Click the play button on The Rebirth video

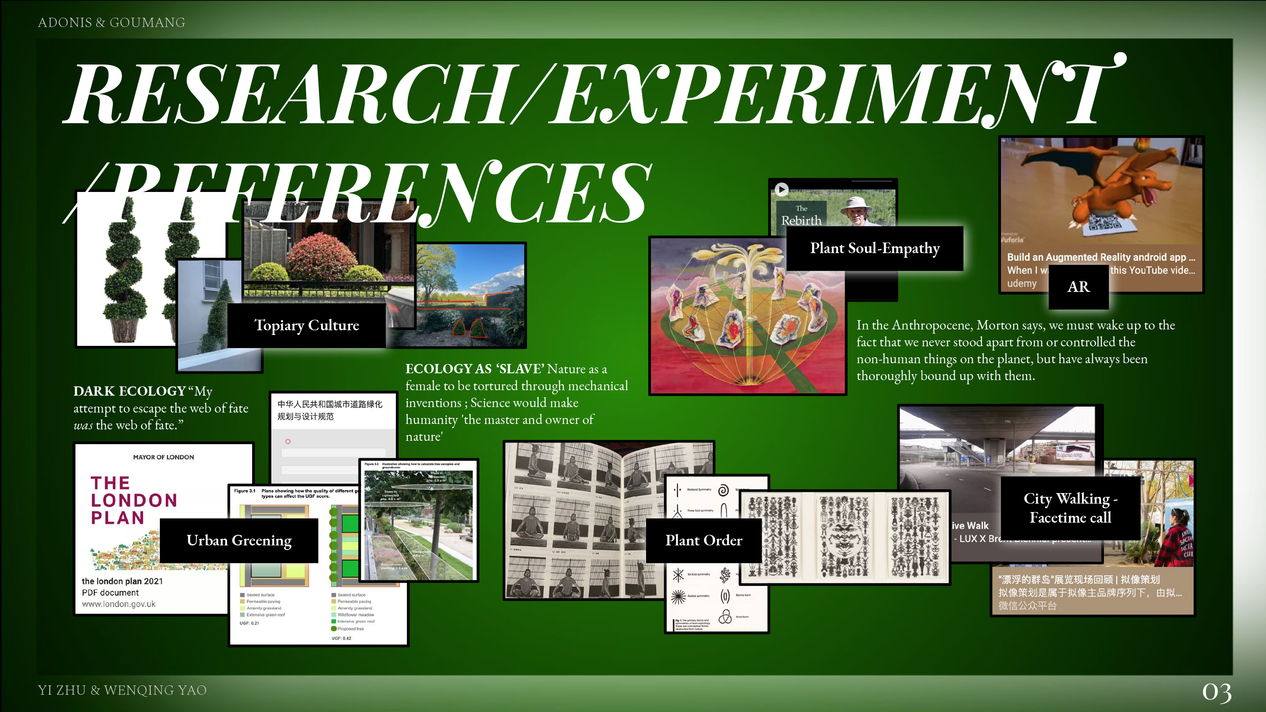tap(782, 189)
